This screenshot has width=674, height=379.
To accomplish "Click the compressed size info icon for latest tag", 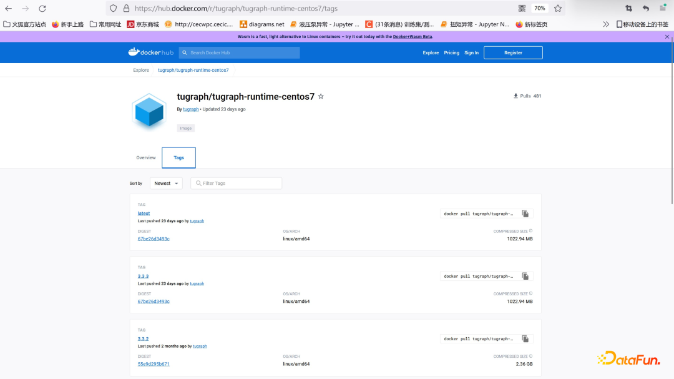I will click(530, 230).
